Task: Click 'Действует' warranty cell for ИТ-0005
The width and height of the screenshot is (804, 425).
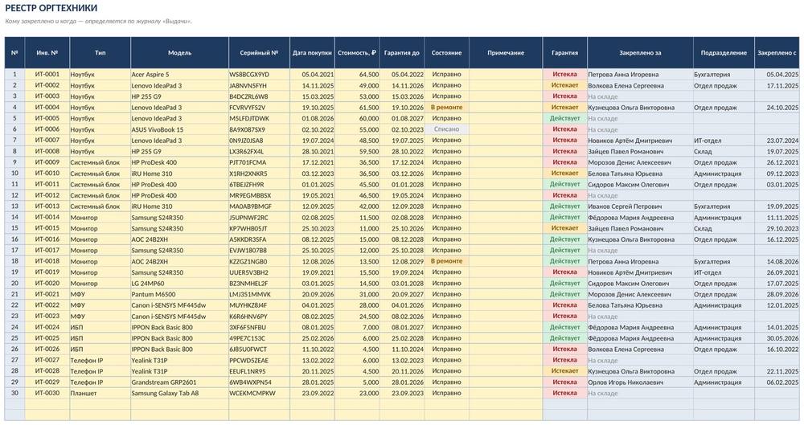Action: 564,118
